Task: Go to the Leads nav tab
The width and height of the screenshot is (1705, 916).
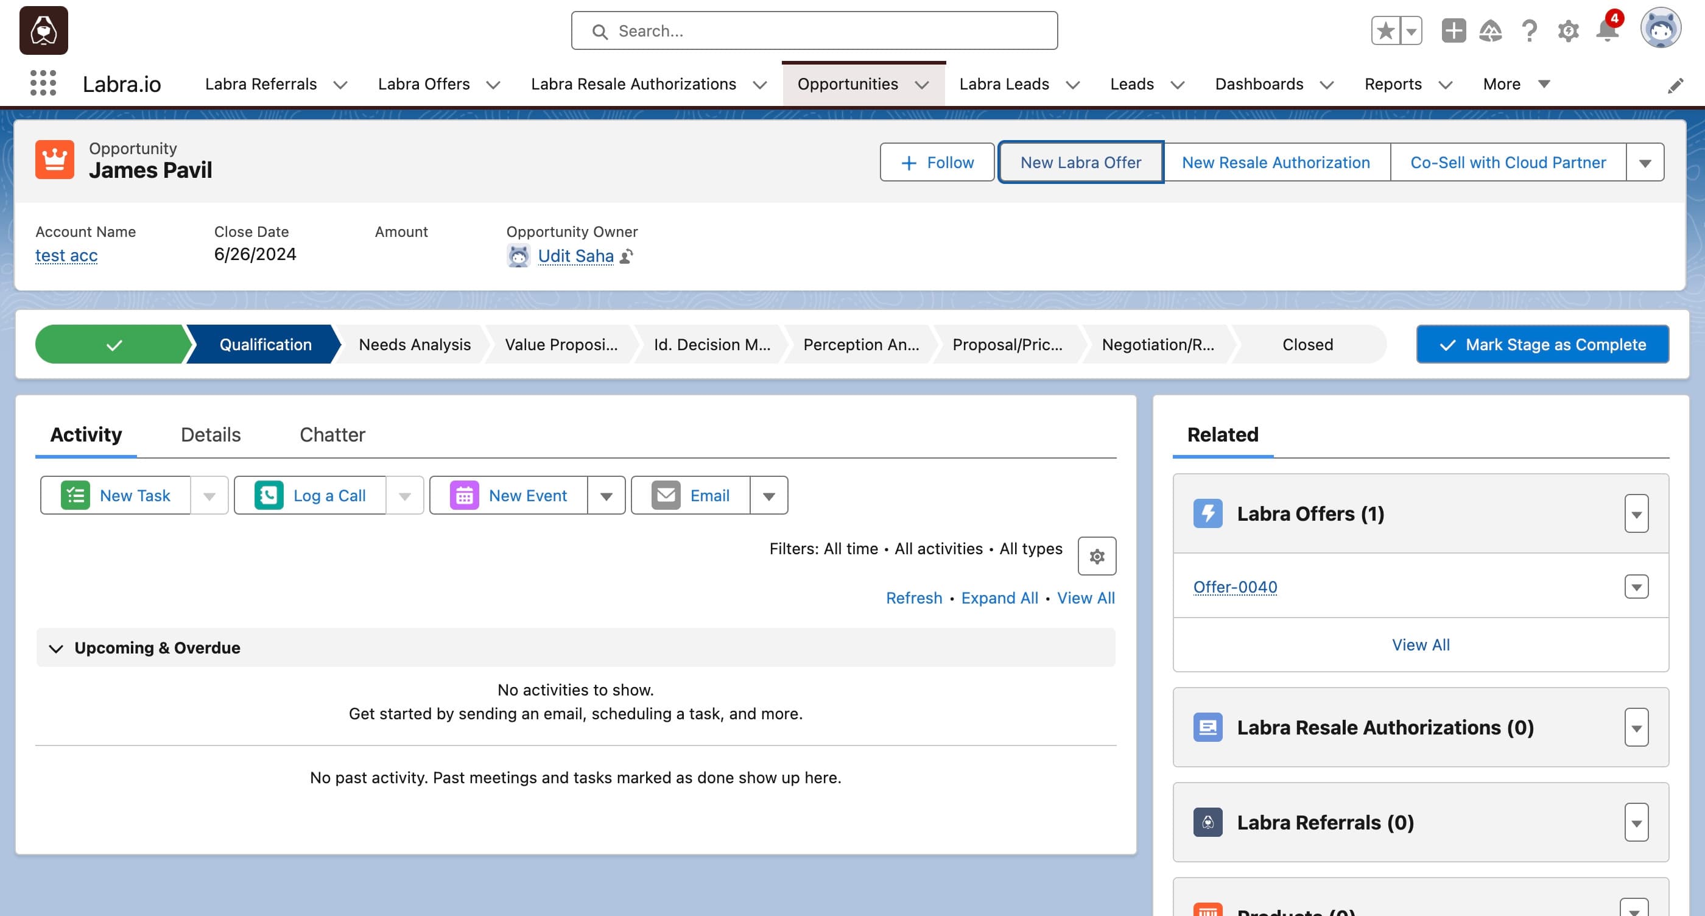Action: (1132, 84)
